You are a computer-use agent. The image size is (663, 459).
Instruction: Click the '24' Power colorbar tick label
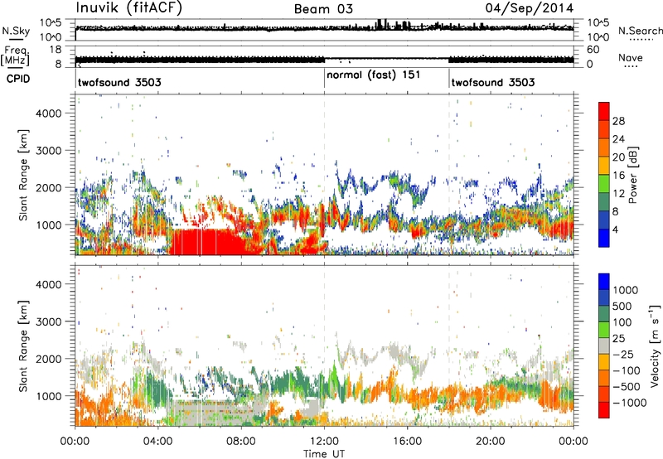(618, 139)
